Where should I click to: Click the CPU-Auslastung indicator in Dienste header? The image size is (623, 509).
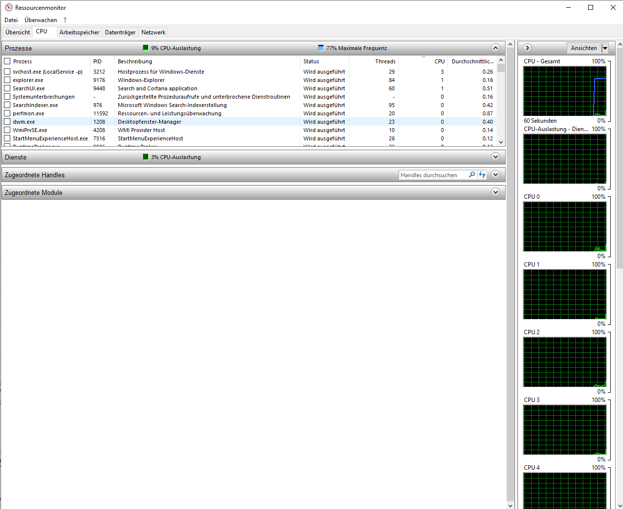click(x=145, y=157)
